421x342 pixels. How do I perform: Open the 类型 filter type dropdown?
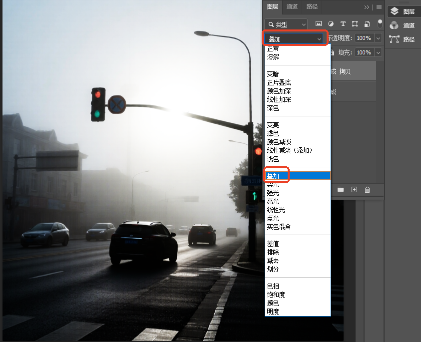(286, 24)
